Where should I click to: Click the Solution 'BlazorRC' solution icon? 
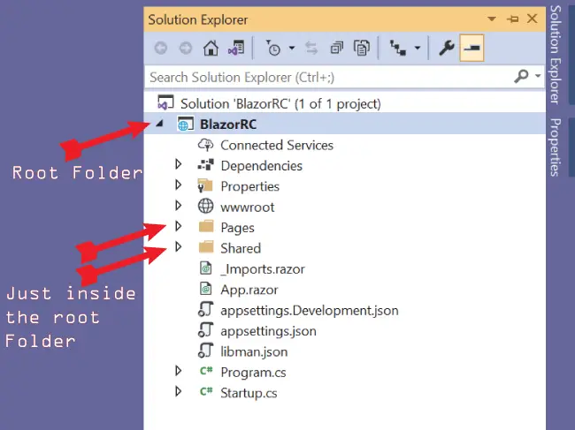tap(165, 102)
